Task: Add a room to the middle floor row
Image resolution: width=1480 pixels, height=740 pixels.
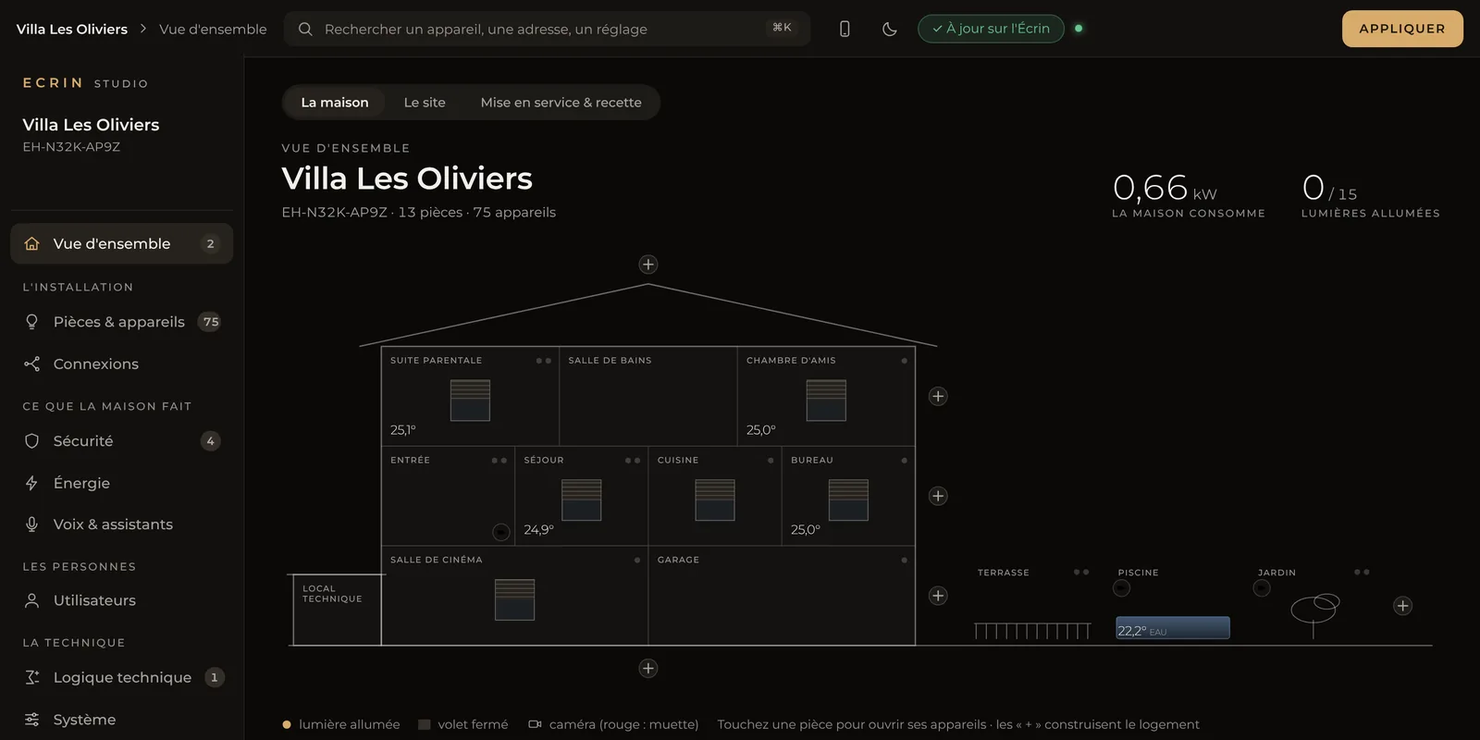Action: (938, 496)
